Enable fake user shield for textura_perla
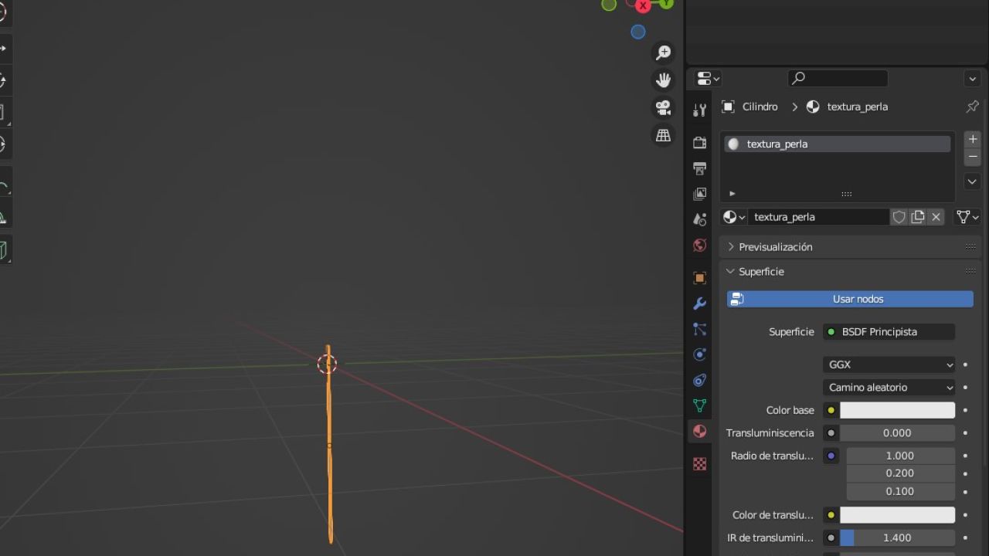Screen dimensions: 989x556 [899, 217]
